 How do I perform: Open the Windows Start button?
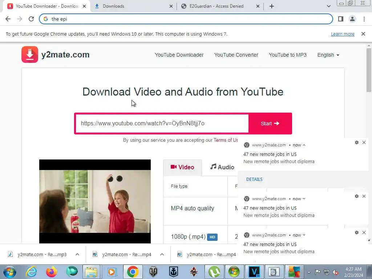[x=10, y=272]
